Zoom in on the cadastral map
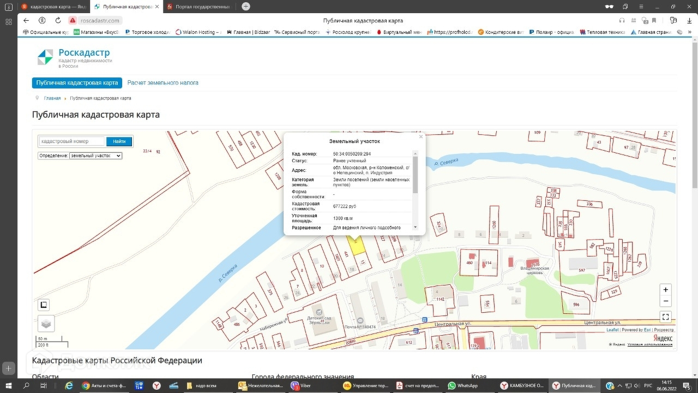 tap(665, 290)
